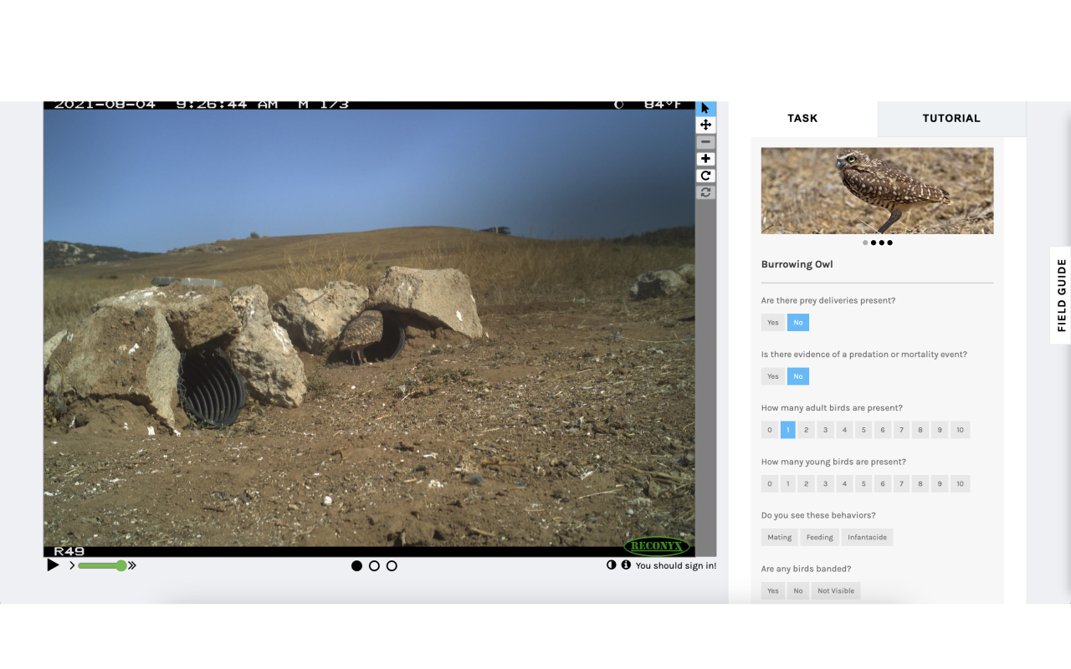Select the middle frame dot
Viewport: 1071px width, 669px height.
374,566
